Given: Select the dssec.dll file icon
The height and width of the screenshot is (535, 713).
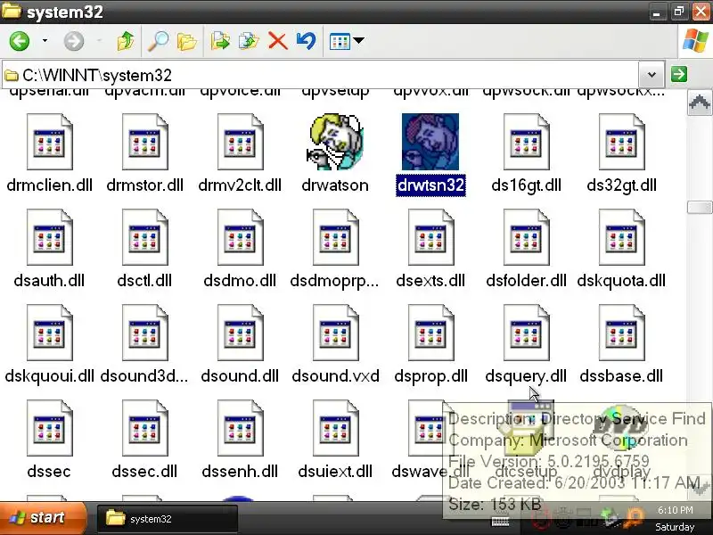Looking at the screenshot, I should (x=144, y=428).
